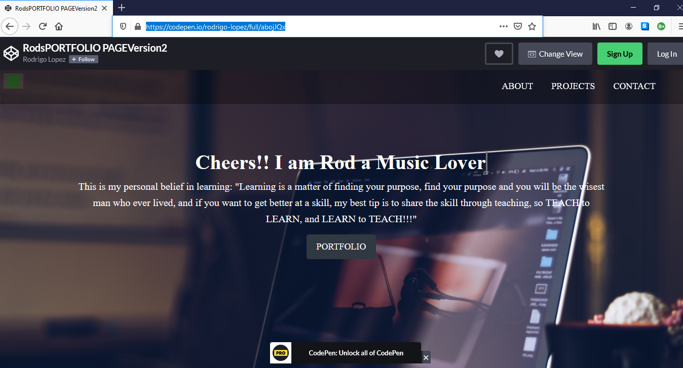
Task: Click the yellow PRO badge icon
Action: 281,353
